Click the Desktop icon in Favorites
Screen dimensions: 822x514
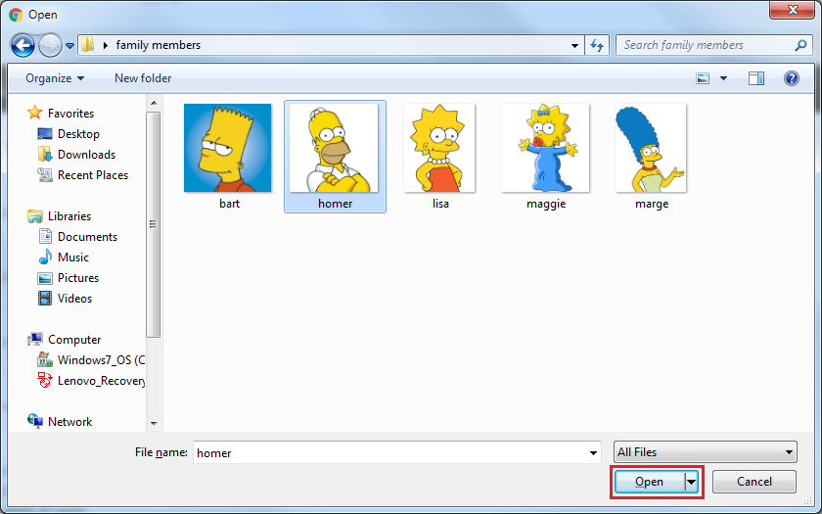pyautogui.click(x=45, y=134)
